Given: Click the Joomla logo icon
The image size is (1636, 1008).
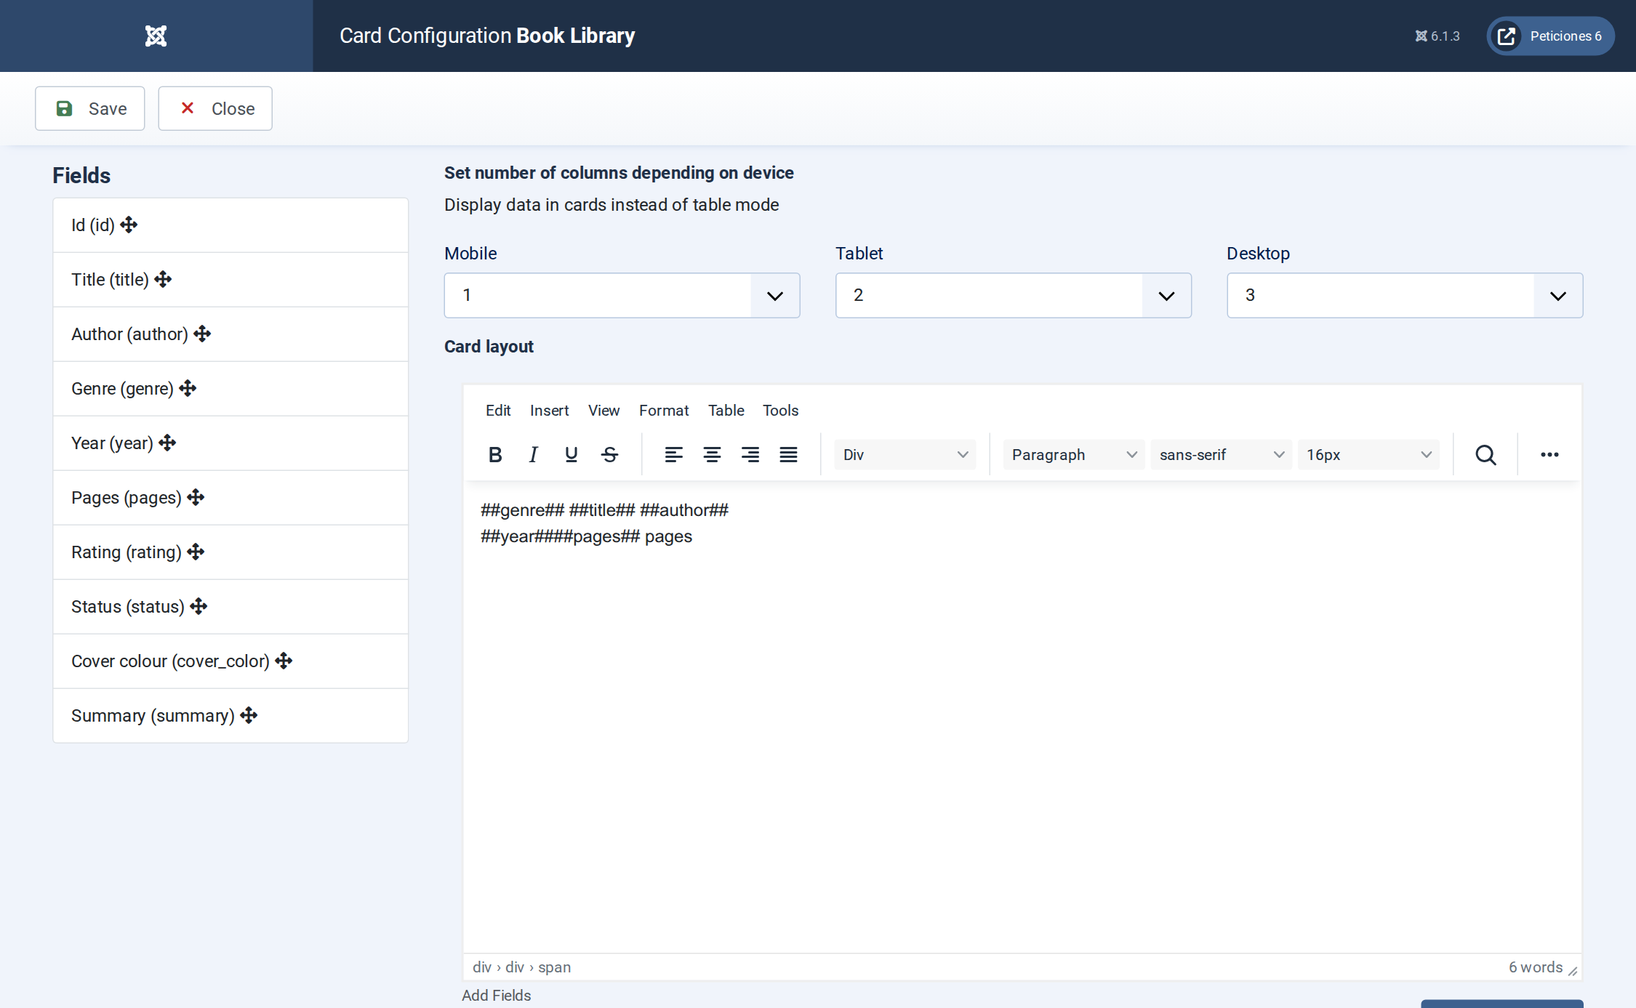Looking at the screenshot, I should pyautogui.click(x=156, y=36).
